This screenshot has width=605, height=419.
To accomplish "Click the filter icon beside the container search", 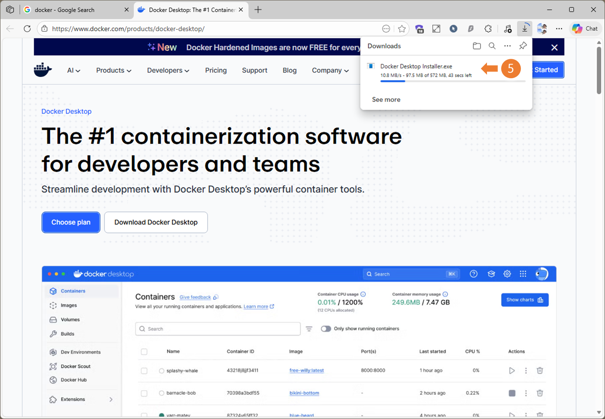I will coord(309,329).
